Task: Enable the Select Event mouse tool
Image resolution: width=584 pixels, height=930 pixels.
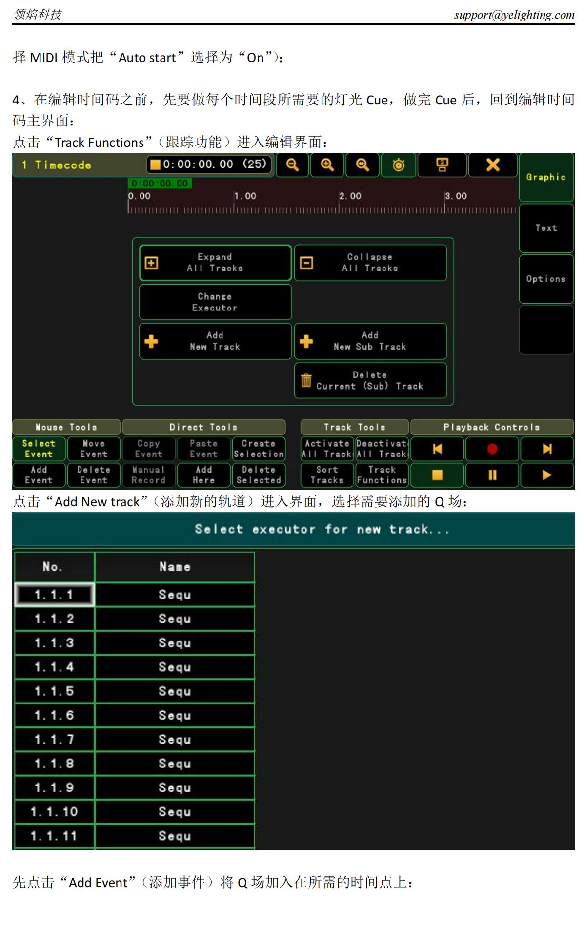Action: [39, 449]
